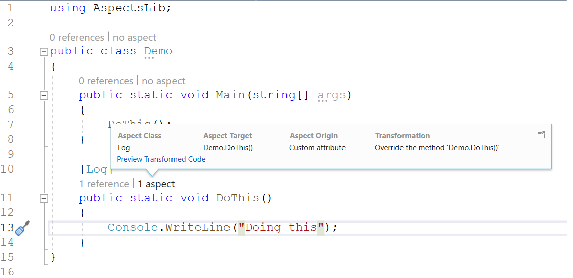Collapse the Main method block
Image resolution: width=573 pixels, height=278 pixels.
(x=44, y=95)
